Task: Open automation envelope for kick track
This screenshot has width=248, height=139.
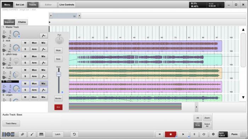Action: (x=44, y=49)
